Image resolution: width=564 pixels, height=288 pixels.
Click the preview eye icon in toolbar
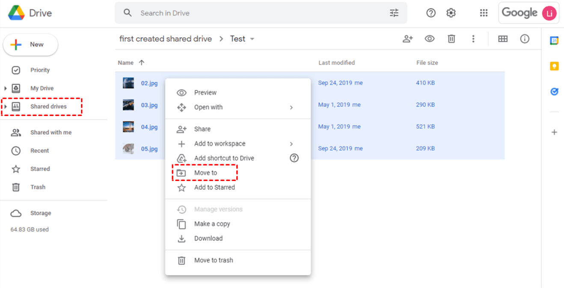coord(429,39)
